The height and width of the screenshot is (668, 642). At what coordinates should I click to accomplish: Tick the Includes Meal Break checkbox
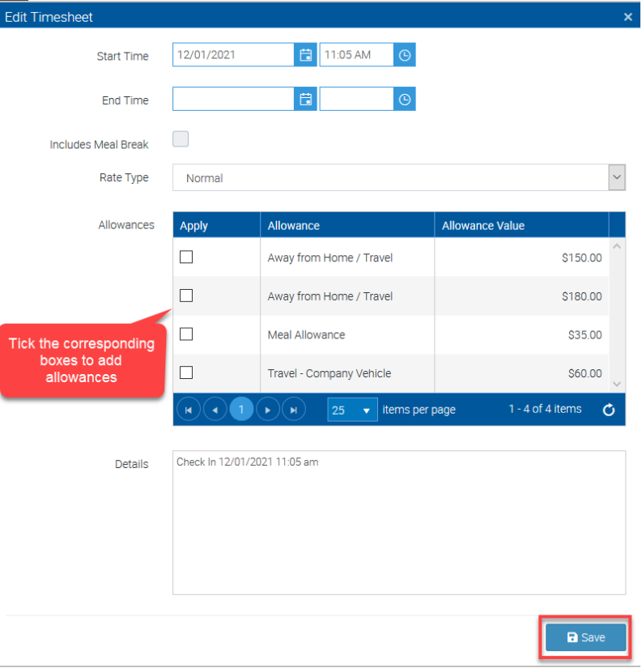click(x=181, y=139)
